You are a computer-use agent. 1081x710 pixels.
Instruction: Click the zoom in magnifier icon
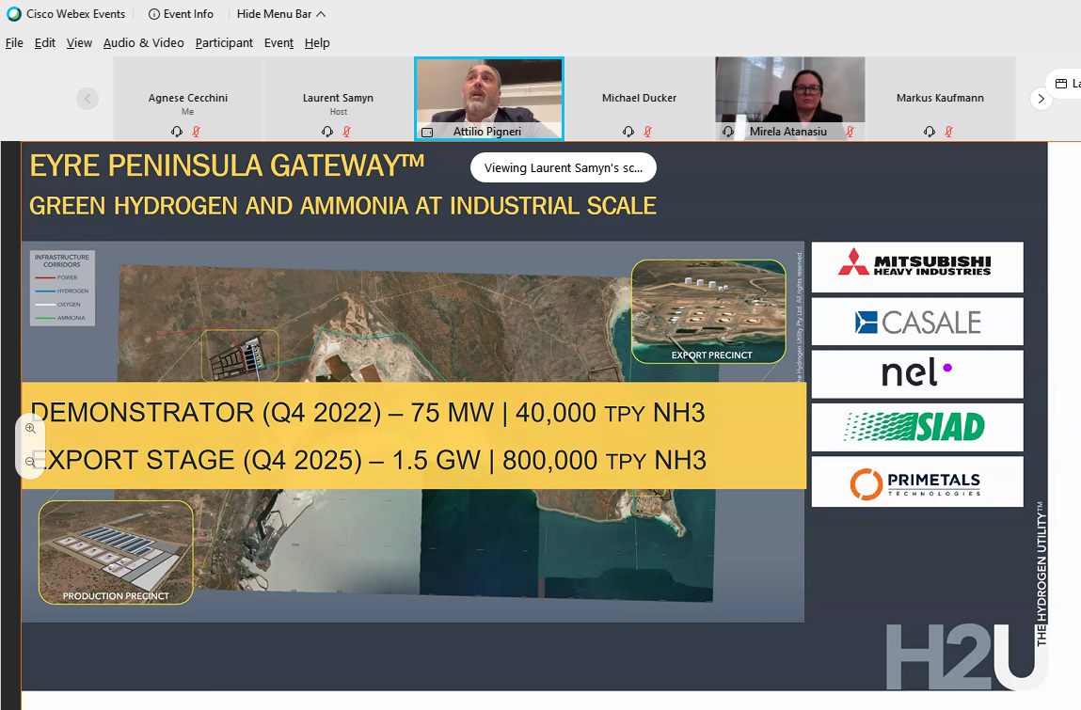click(30, 429)
